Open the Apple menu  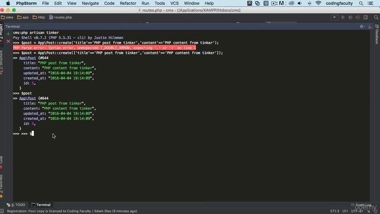click(x=8, y=3)
